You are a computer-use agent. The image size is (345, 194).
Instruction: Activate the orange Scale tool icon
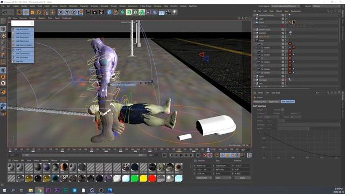[32, 12]
